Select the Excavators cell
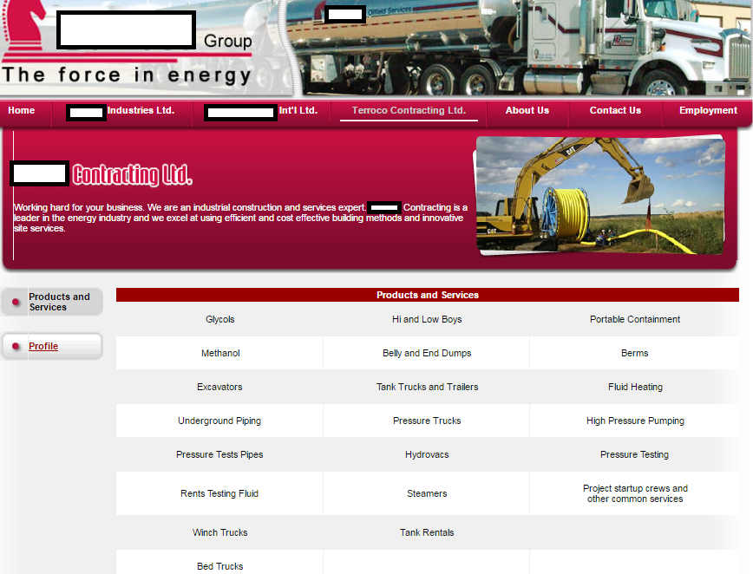 pos(220,387)
